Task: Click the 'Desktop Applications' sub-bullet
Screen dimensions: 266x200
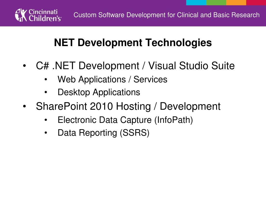Action: point(99,92)
